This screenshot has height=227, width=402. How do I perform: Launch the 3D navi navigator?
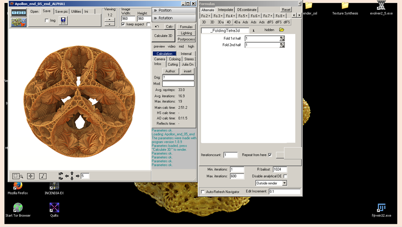pyautogui.click(x=18, y=21)
